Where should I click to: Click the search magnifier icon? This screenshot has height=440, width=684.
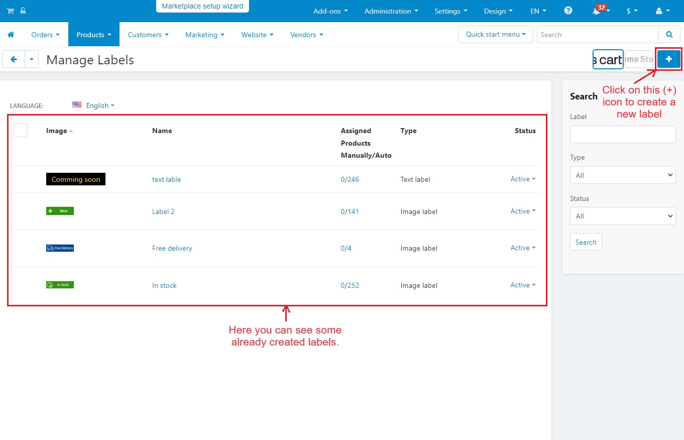click(x=669, y=35)
